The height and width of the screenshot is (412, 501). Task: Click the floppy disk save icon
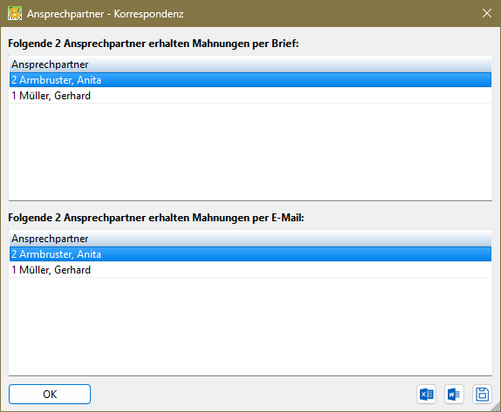[x=482, y=394]
